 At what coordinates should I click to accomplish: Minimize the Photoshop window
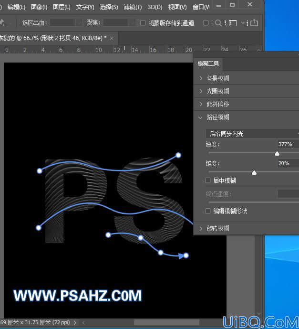219,5
